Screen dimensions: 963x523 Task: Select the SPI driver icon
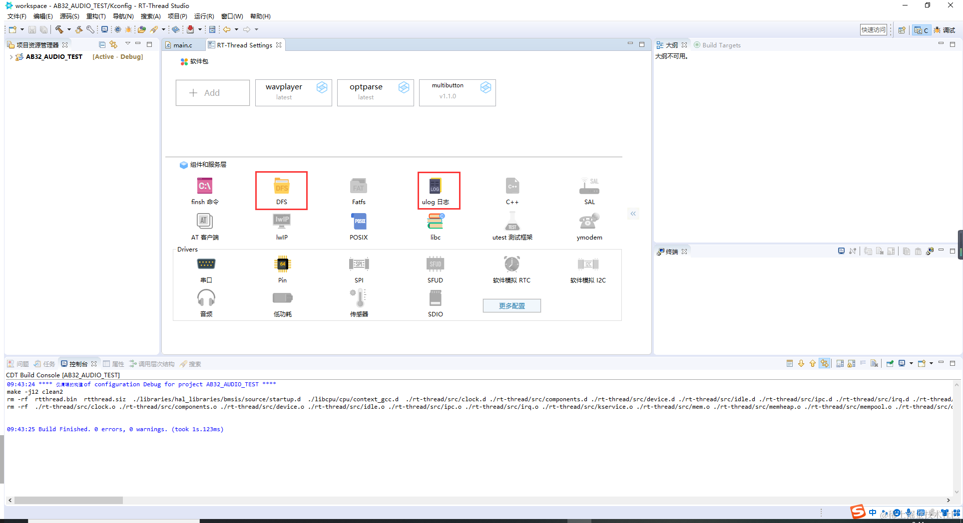[359, 263]
